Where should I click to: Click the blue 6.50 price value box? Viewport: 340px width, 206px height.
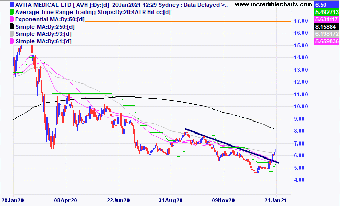coord(327,5)
